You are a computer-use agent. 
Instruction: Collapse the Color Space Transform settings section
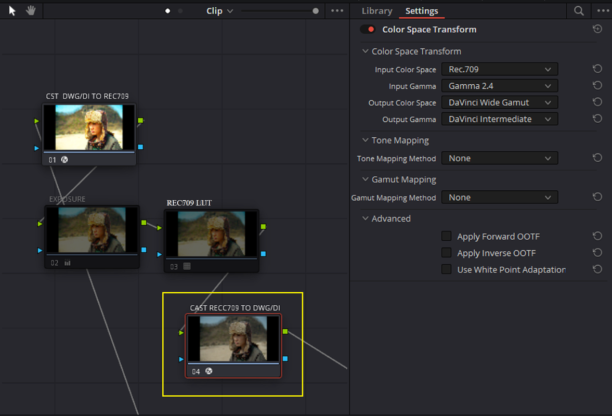click(366, 51)
